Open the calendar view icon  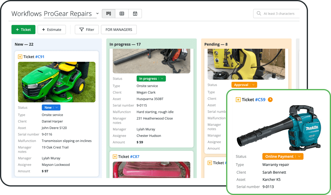click(135, 13)
